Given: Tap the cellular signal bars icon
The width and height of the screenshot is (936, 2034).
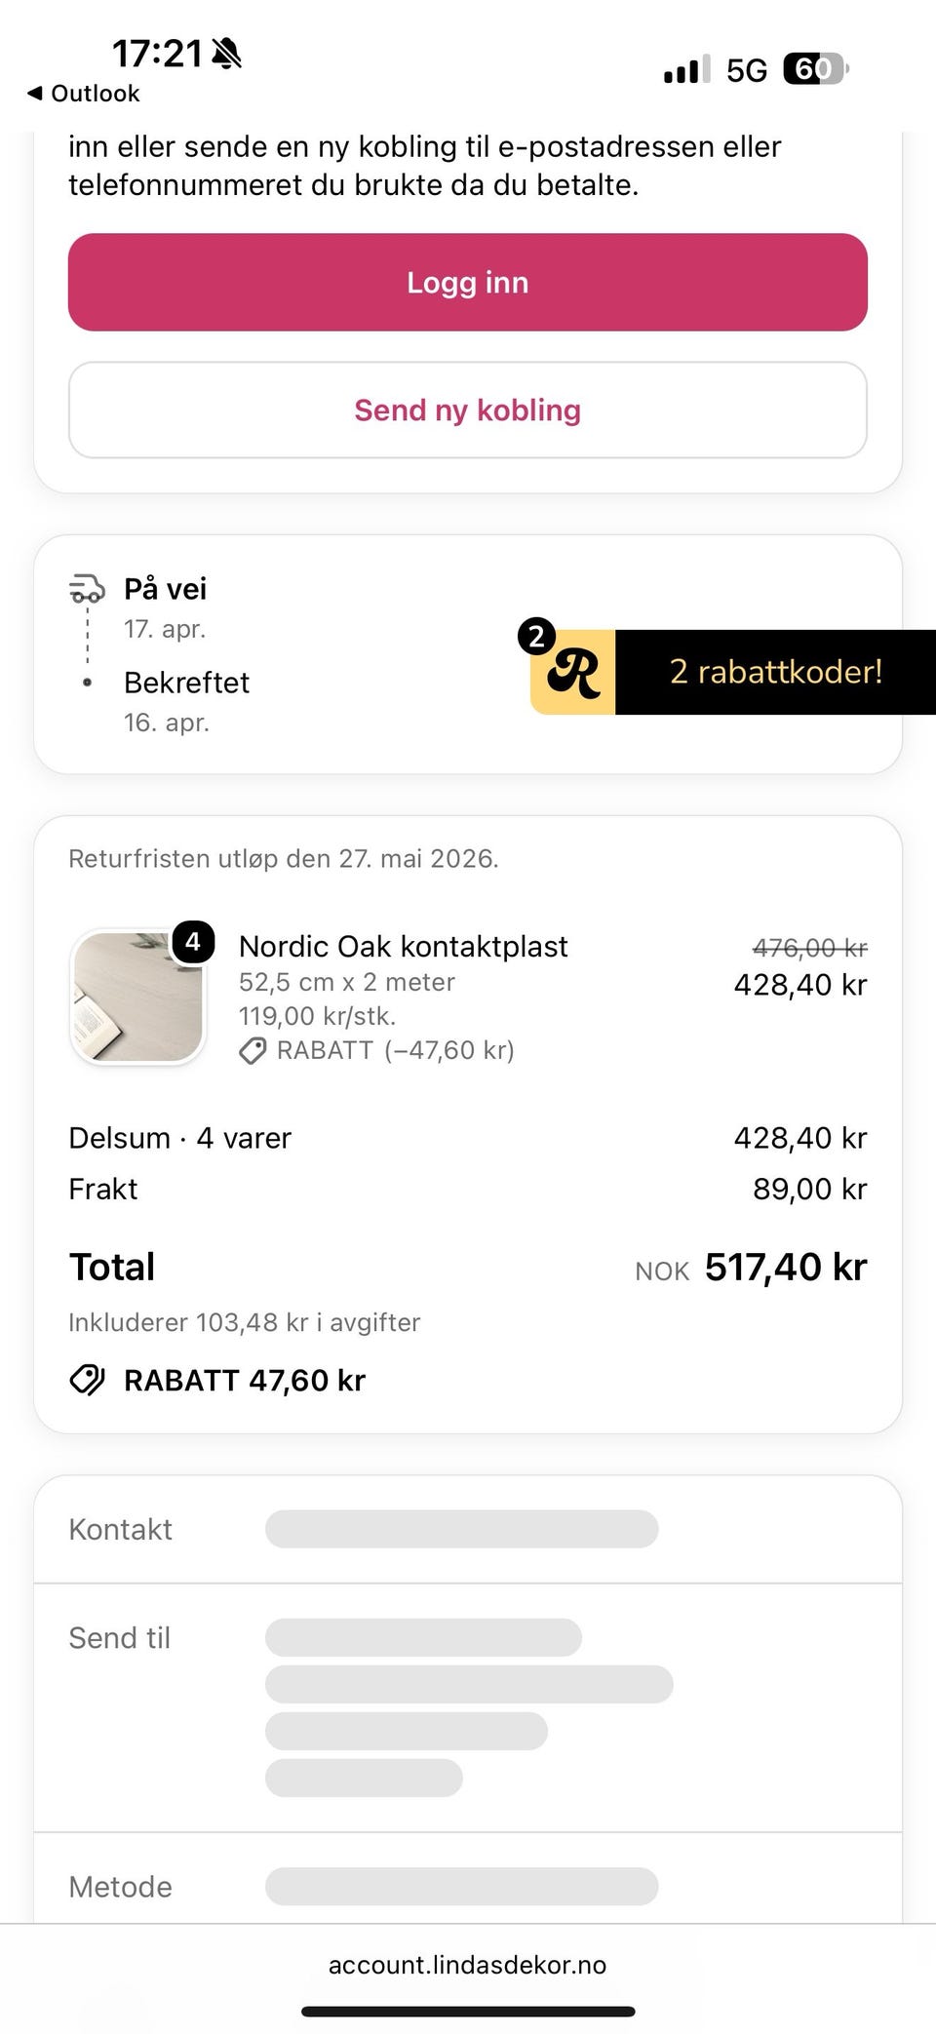Looking at the screenshot, I should 687,69.
